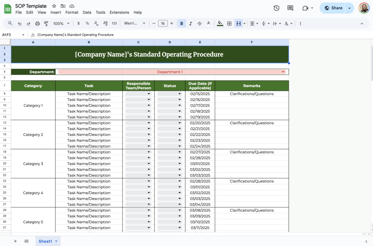Open the Data menu

point(87,12)
